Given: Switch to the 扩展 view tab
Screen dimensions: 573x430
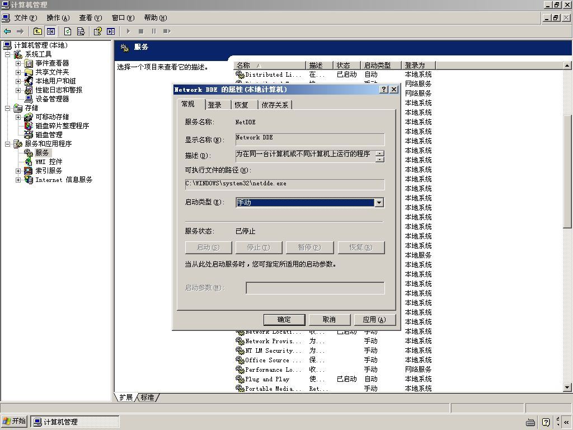Looking at the screenshot, I should pos(126,398).
